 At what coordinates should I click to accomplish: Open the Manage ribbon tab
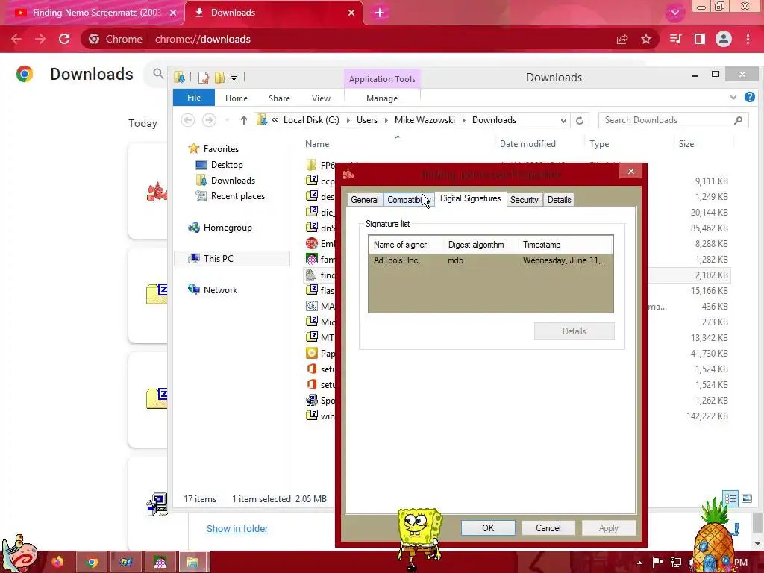[382, 98]
